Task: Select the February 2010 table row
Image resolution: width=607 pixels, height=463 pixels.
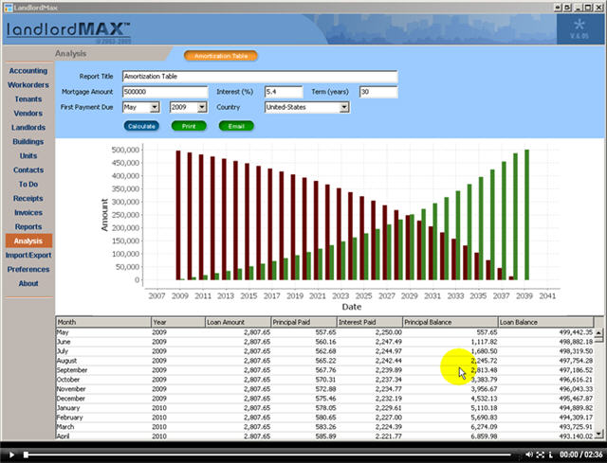Action: coord(324,418)
